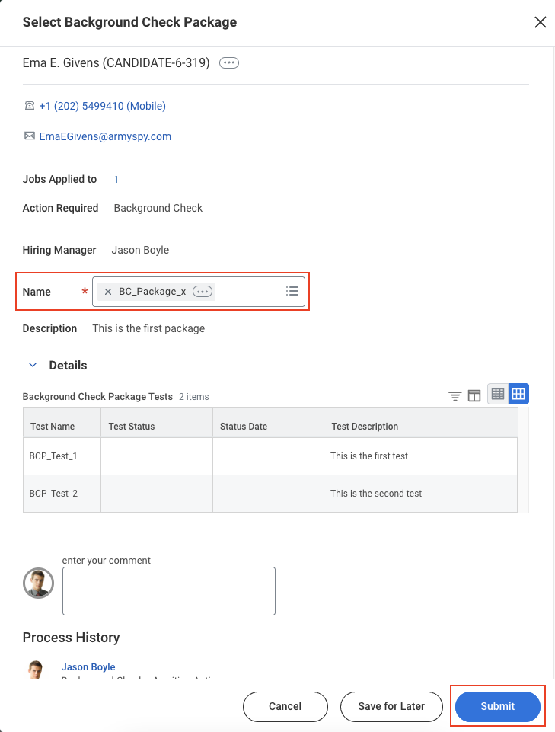Sort by Status Date column header
Screen dimensions: 555x732
(269, 423)
